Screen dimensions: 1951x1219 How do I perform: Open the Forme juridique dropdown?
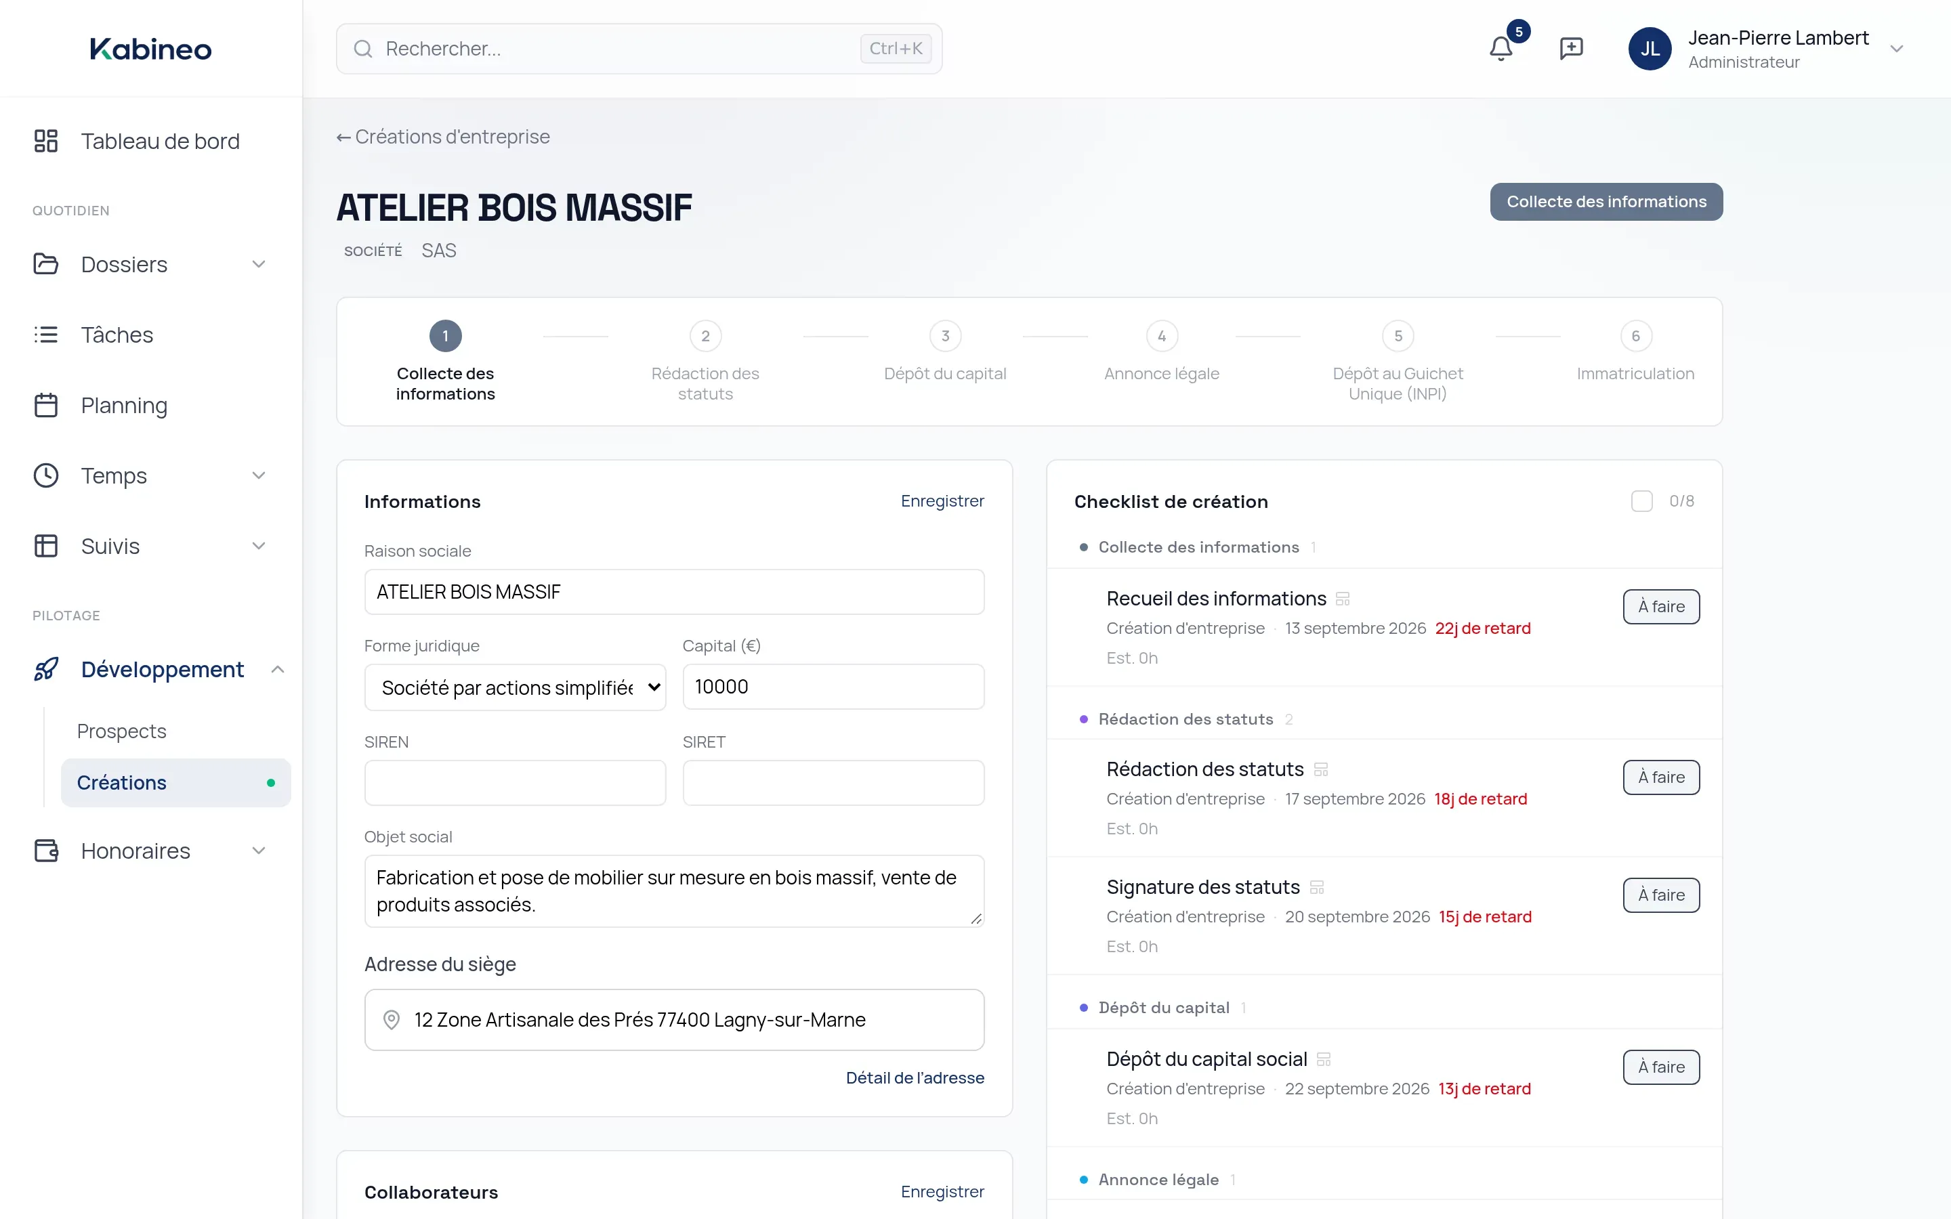(515, 687)
